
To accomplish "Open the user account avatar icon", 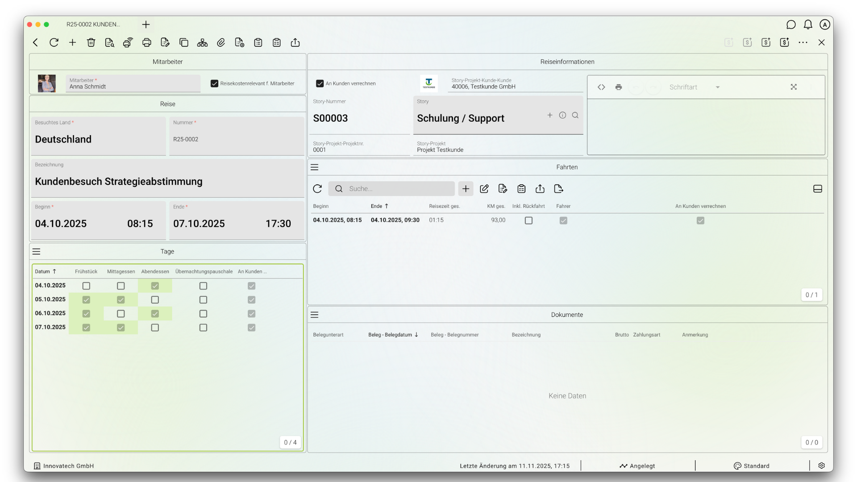I will 825,25.
